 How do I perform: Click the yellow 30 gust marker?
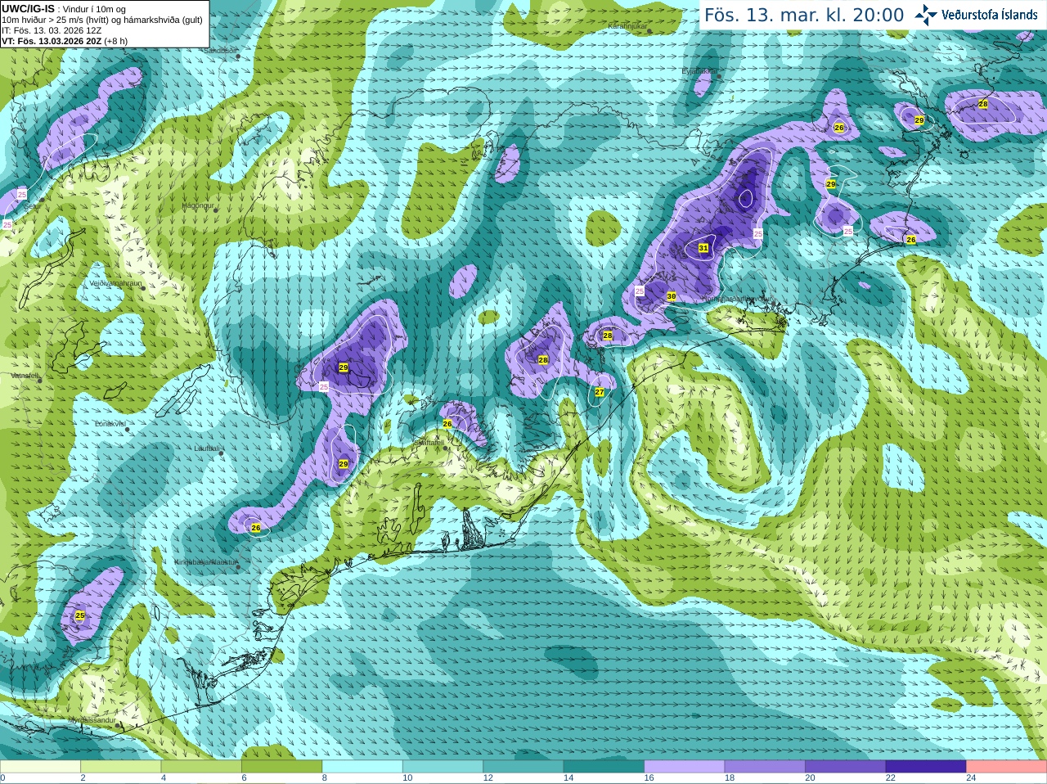tap(672, 296)
